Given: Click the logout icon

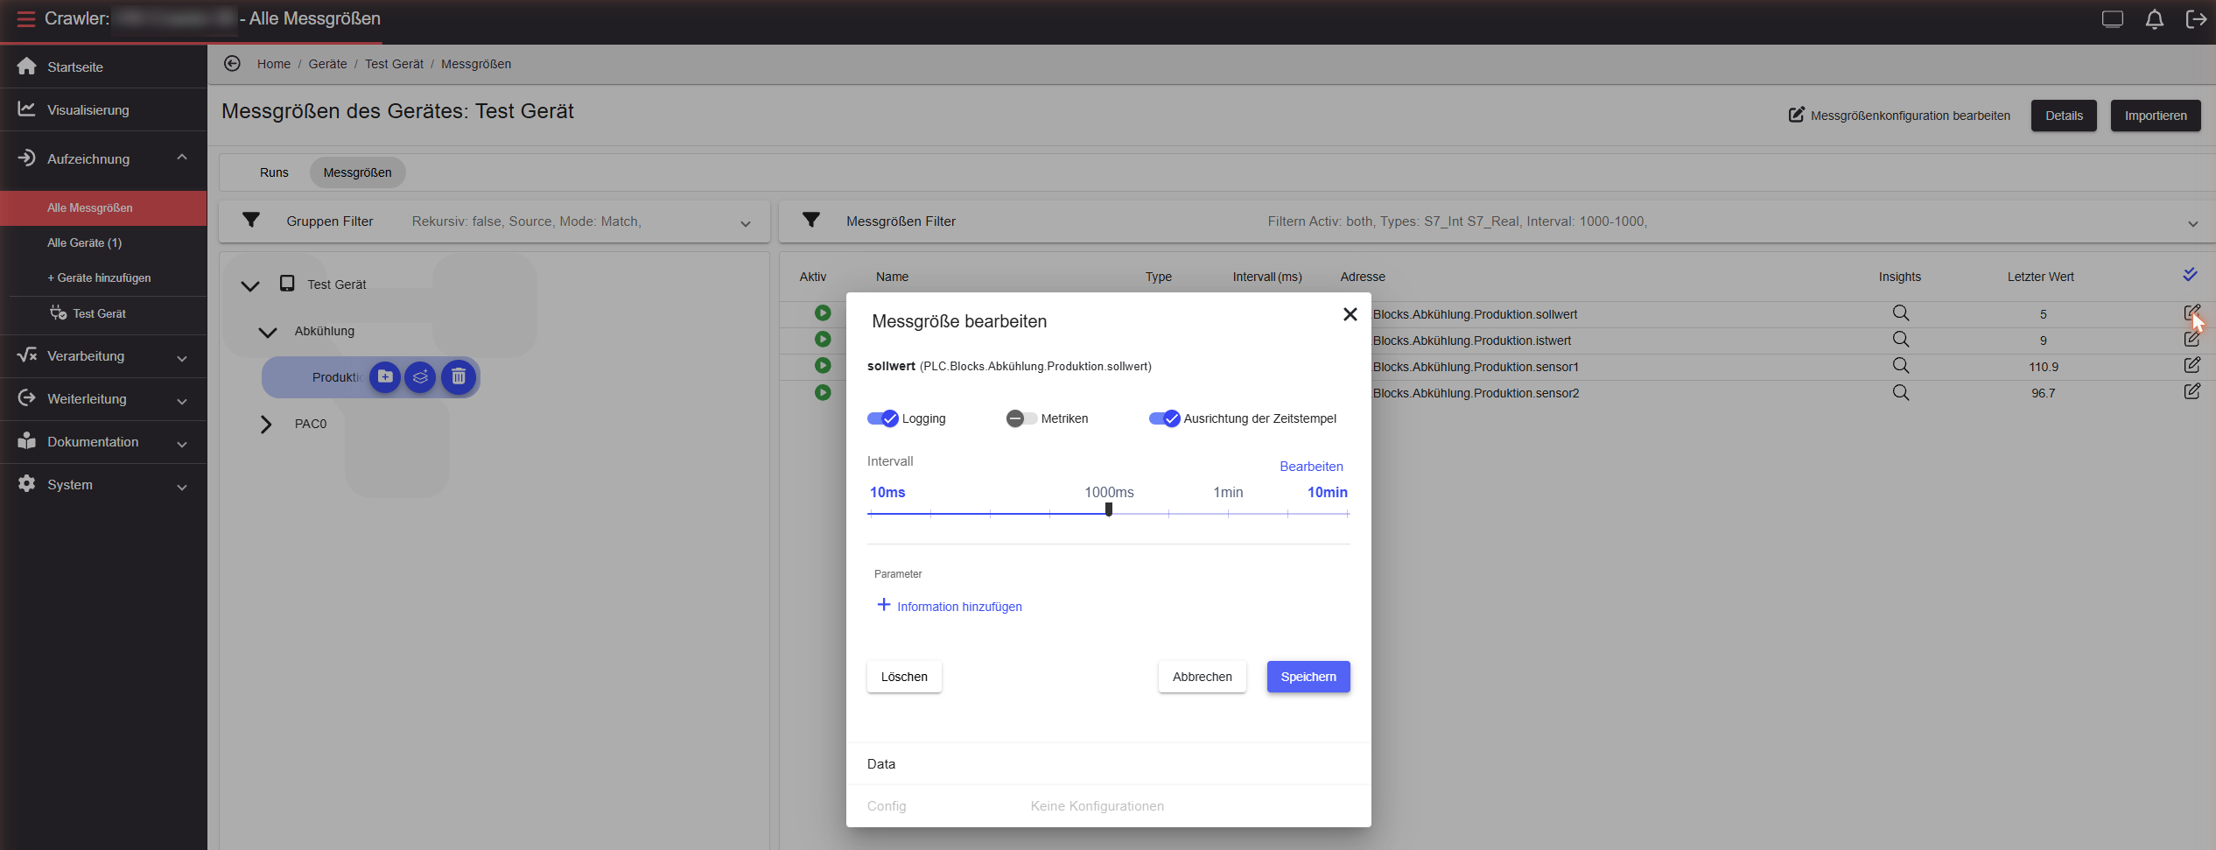Looking at the screenshot, I should [2196, 19].
